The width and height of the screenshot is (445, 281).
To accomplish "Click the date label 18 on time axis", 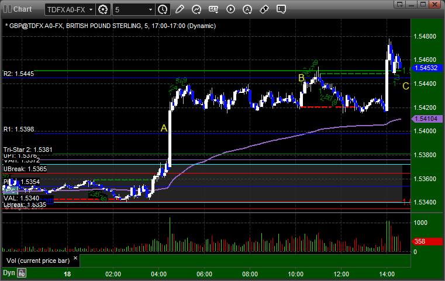I will coord(67,274).
